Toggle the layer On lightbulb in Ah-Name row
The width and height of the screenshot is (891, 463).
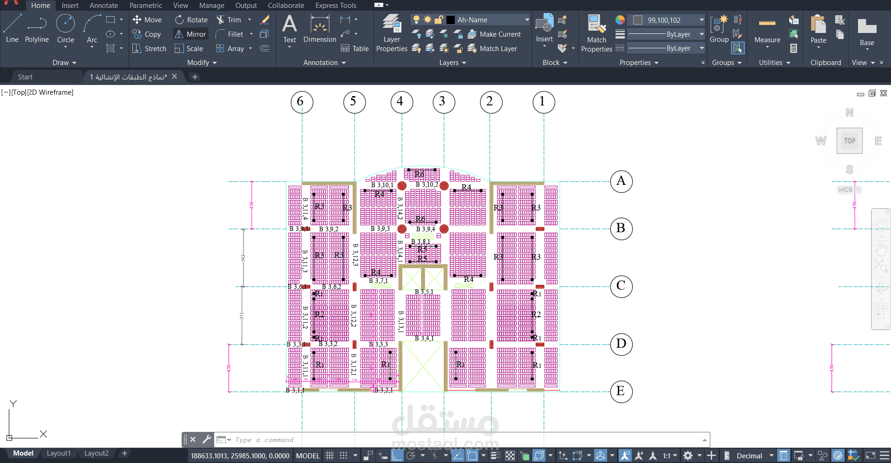(x=417, y=19)
